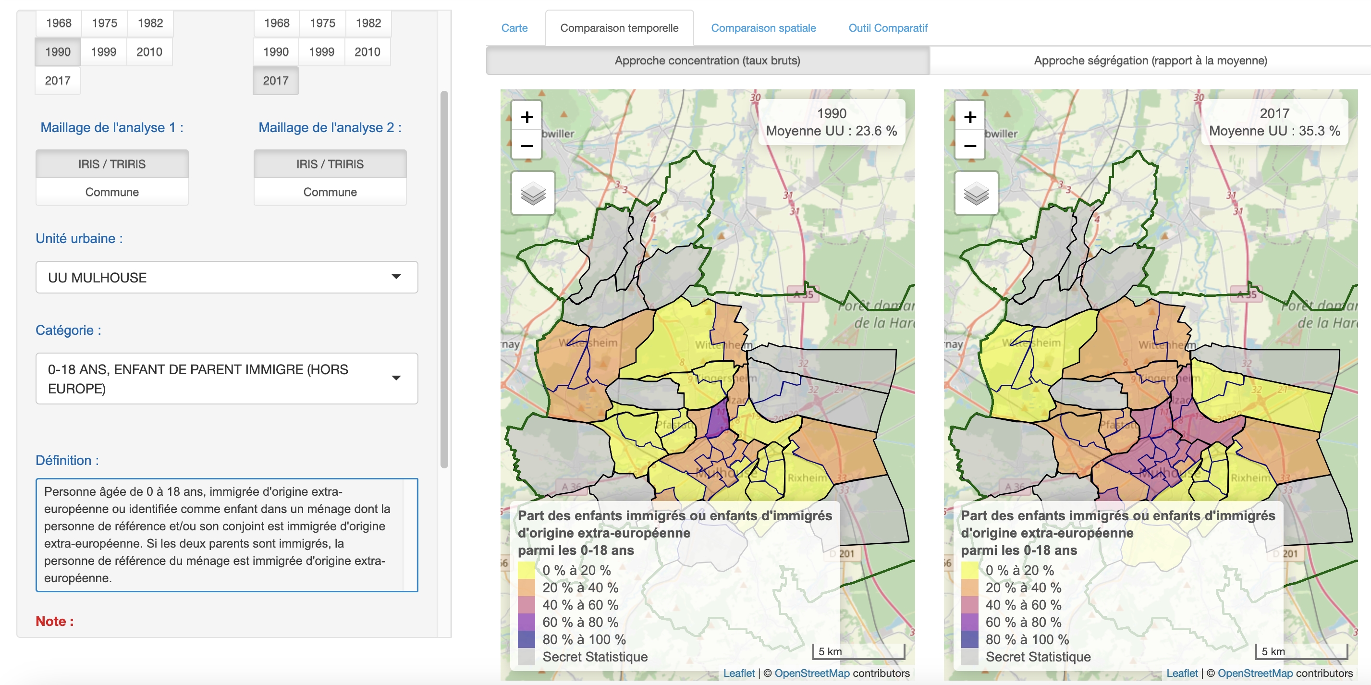
Task: Open the Outil Comparatif tab
Action: coord(887,28)
